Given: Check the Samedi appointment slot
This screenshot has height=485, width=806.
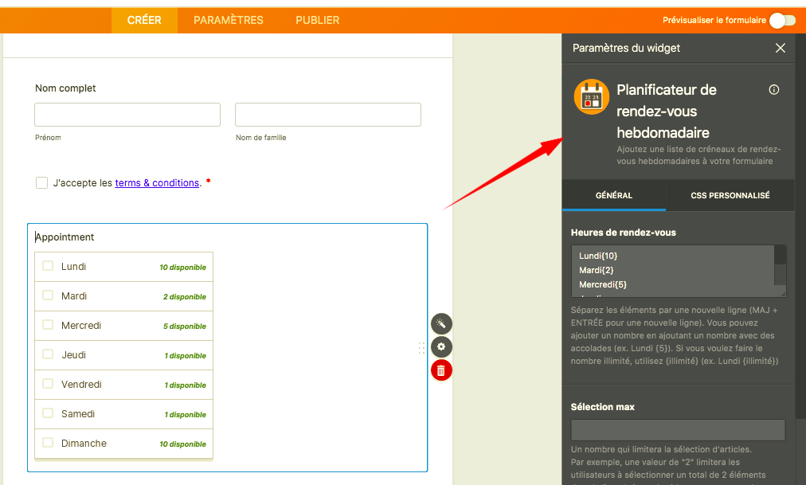Looking at the screenshot, I should point(48,413).
